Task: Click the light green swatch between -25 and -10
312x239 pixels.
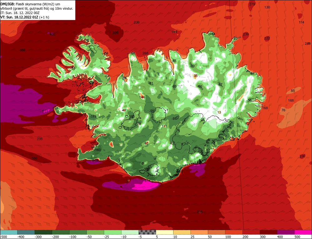Action: pyautogui.click(x=113, y=232)
